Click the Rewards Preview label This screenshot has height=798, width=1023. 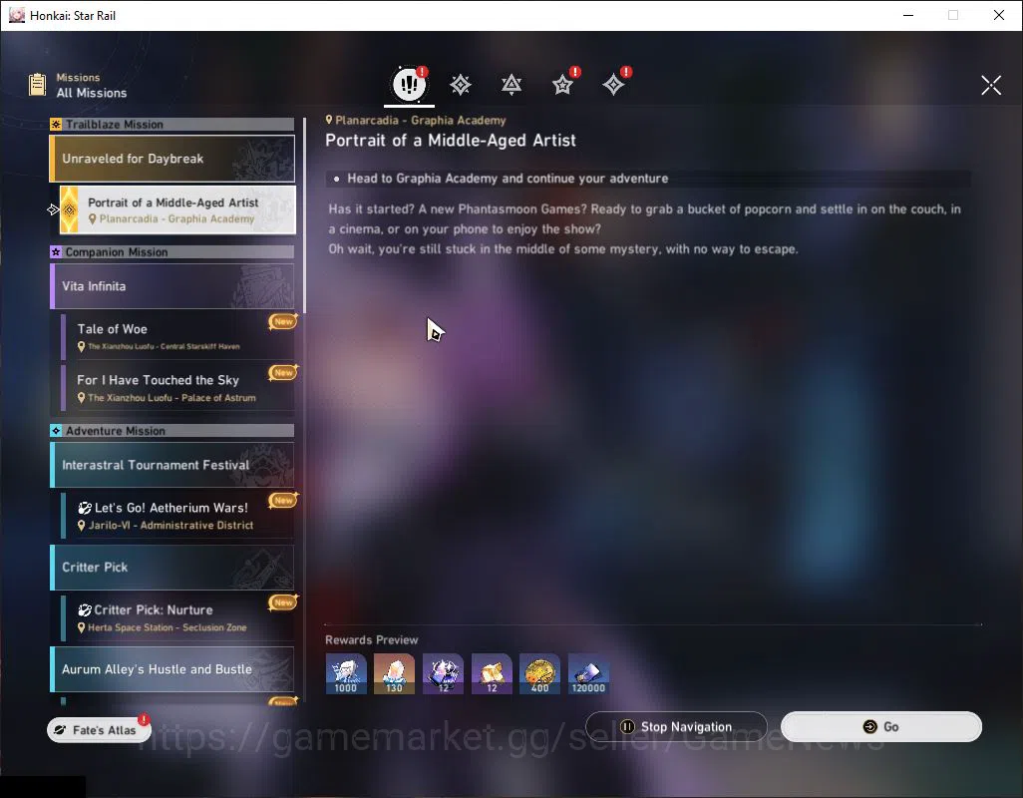pyautogui.click(x=371, y=640)
